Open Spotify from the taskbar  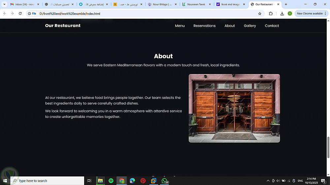point(111,181)
